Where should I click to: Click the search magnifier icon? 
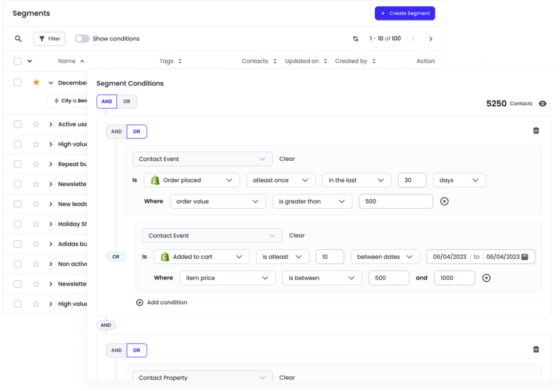point(18,39)
